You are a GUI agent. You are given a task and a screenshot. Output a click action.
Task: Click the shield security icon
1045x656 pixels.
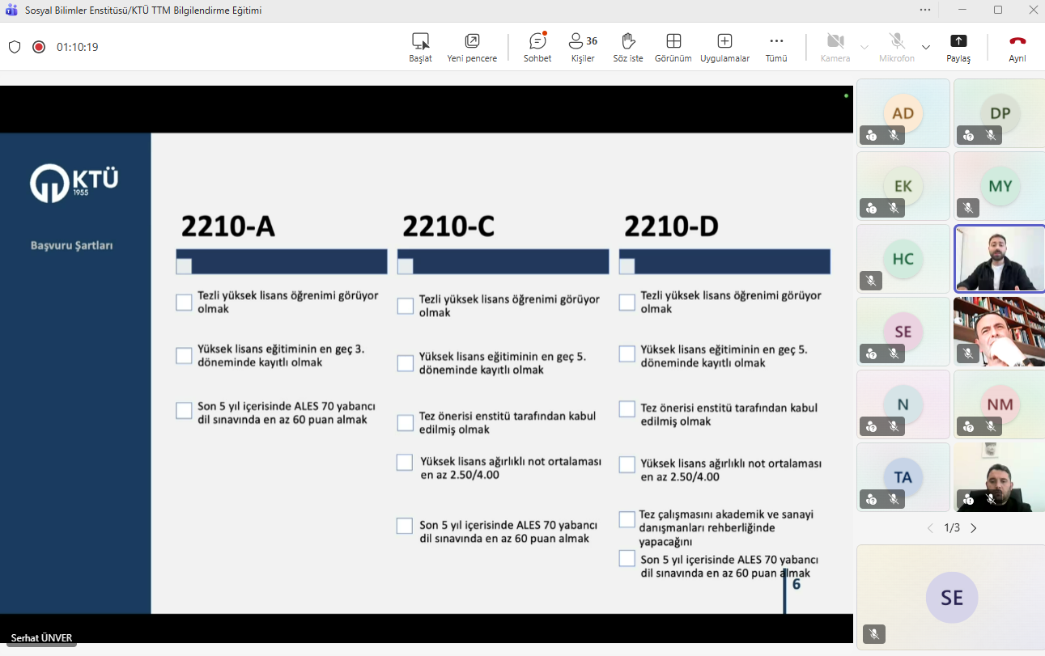(15, 47)
